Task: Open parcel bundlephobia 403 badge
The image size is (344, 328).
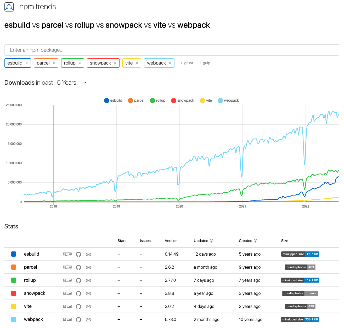Action: (x=300, y=267)
